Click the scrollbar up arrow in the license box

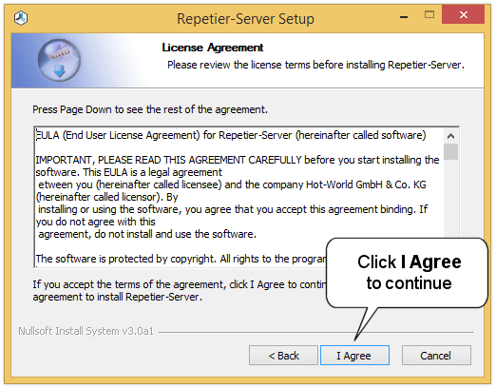click(450, 136)
